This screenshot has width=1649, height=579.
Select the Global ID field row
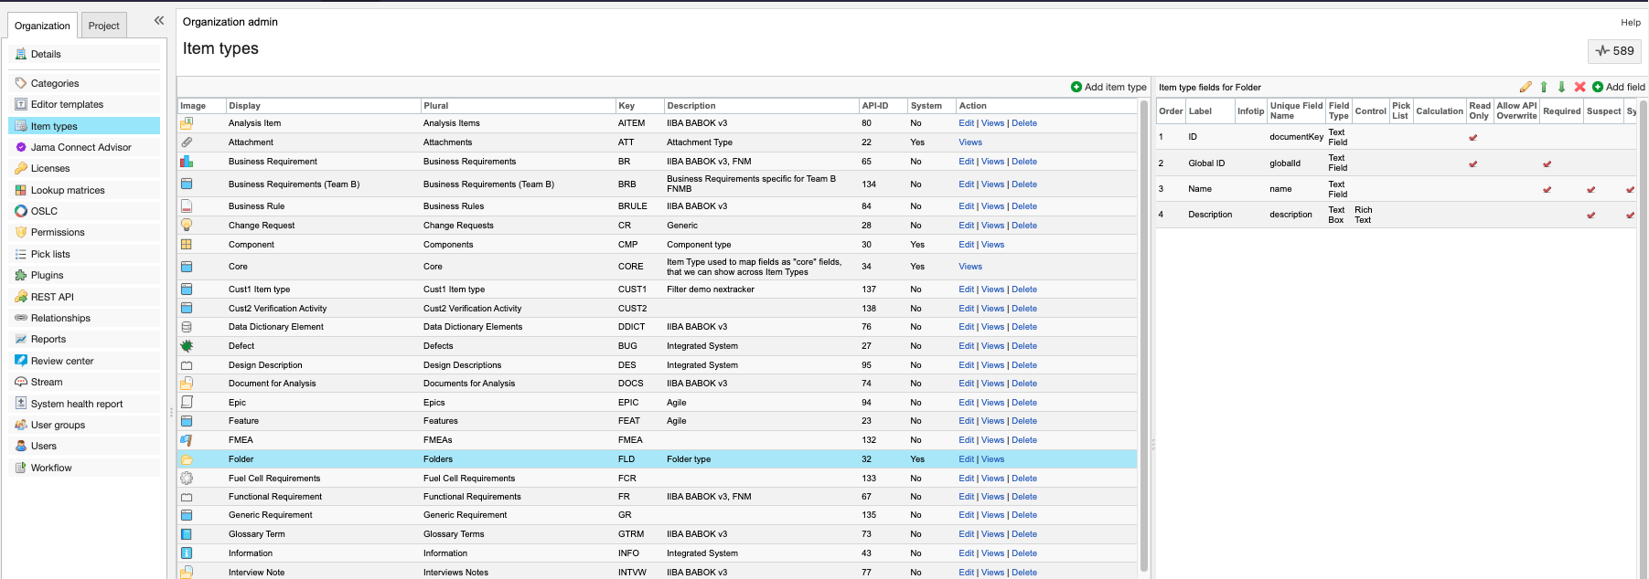tap(1396, 163)
